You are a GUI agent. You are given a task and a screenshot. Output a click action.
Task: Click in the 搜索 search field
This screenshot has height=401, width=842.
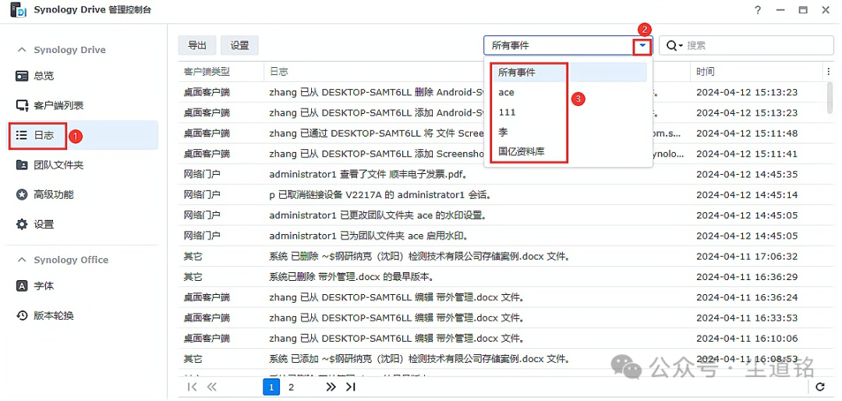point(752,45)
